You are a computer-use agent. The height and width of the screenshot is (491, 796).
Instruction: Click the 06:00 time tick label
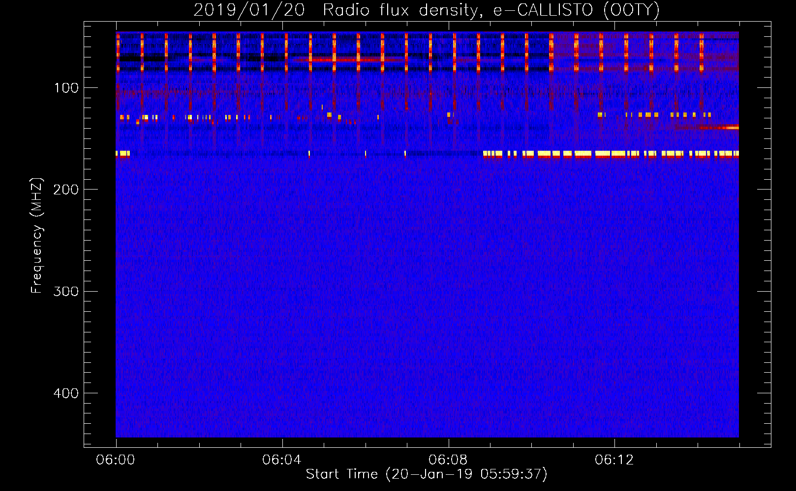116,460
